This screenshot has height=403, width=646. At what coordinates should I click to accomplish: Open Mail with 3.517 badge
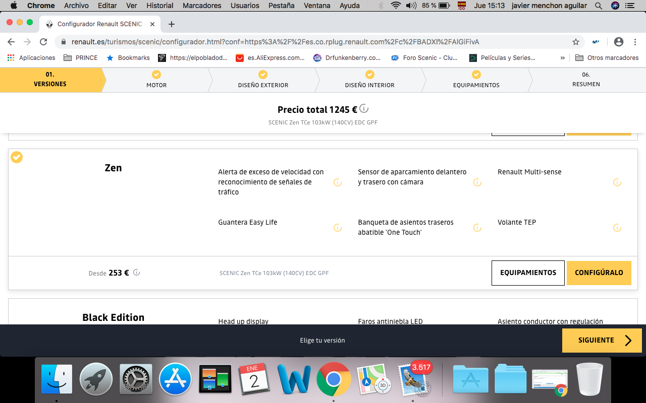[x=413, y=379]
